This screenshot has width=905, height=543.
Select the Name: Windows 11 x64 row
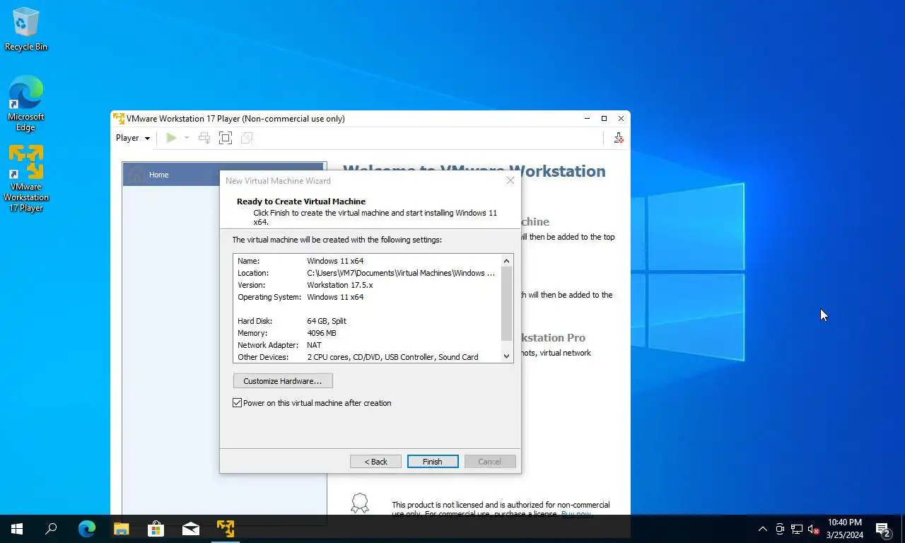pyautogui.click(x=366, y=261)
